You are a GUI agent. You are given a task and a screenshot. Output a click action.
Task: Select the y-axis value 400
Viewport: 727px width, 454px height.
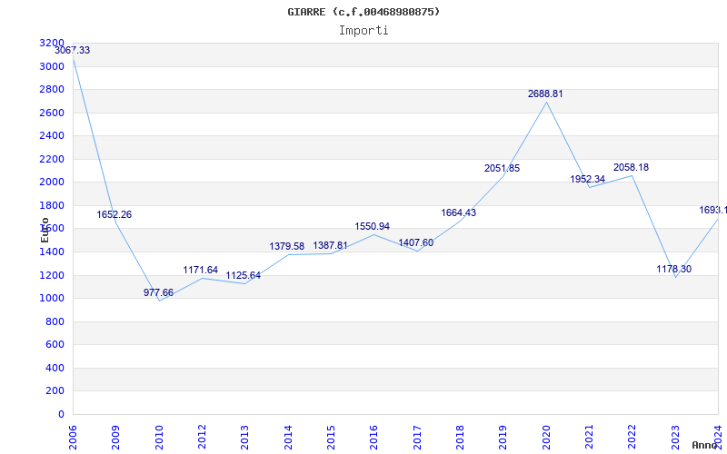[x=55, y=368]
